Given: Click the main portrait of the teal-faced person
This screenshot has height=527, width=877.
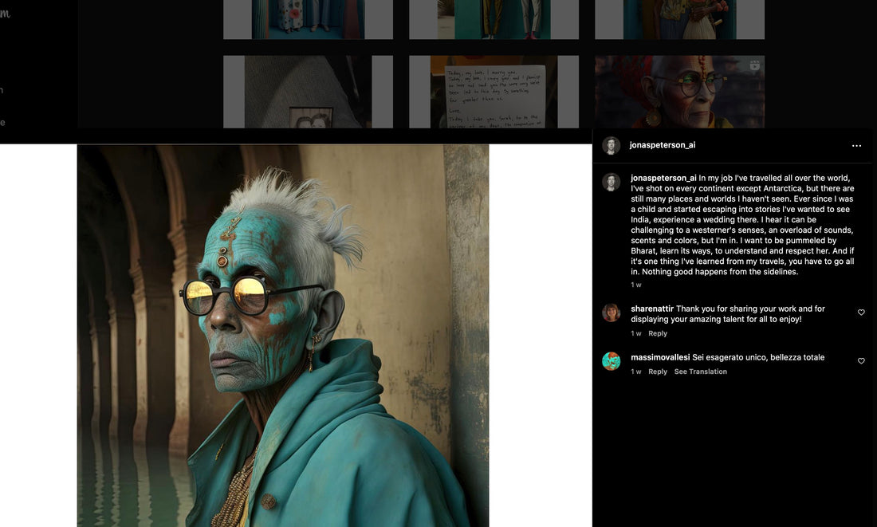Looking at the screenshot, I should 282,335.
